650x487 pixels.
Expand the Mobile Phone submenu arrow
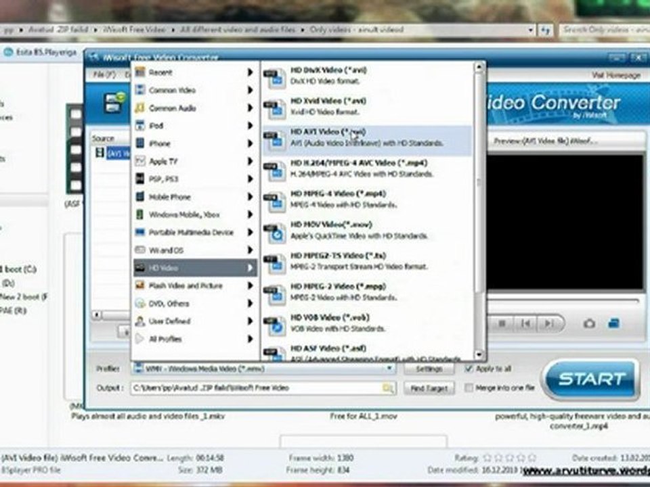(x=250, y=197)
